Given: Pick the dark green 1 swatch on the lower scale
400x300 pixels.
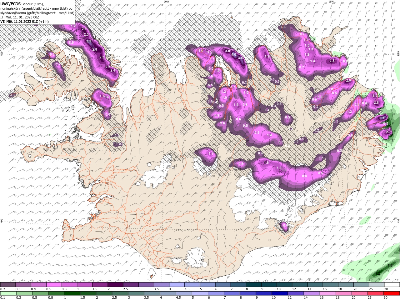Looking at the screenshot, I should coord(72,293).
